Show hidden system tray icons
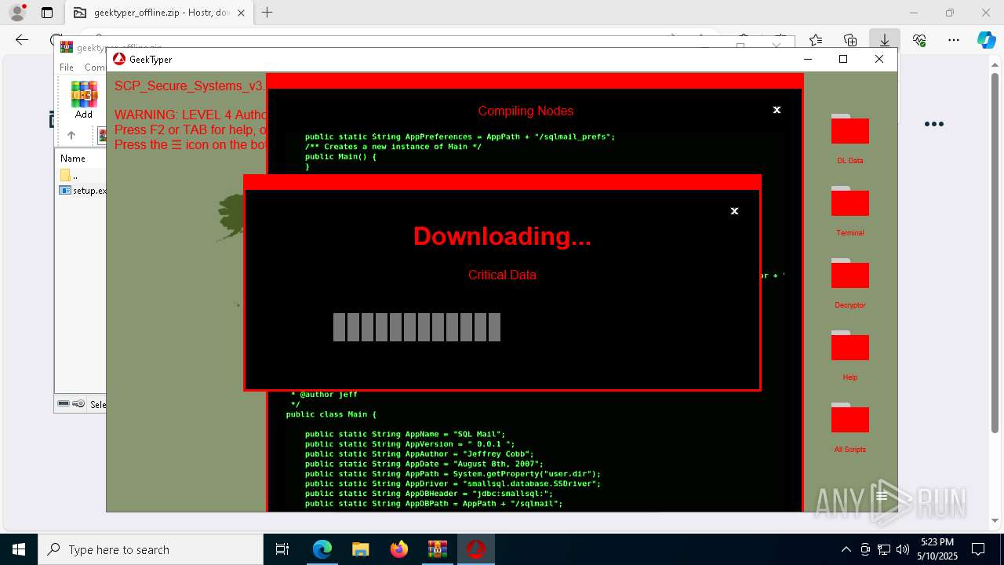 [x=846, y=549]
